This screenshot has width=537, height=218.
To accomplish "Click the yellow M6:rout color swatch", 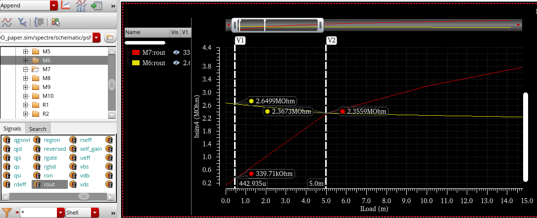I will [x=136, y=63].
